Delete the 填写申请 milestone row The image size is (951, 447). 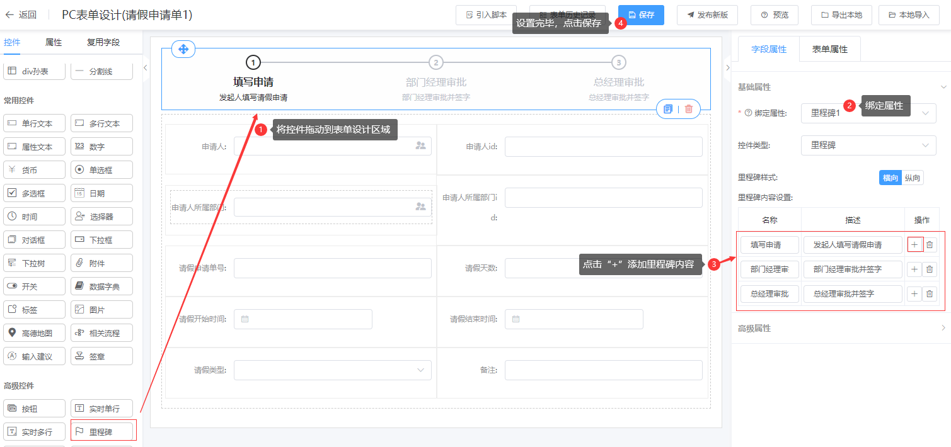click(930, 244)
